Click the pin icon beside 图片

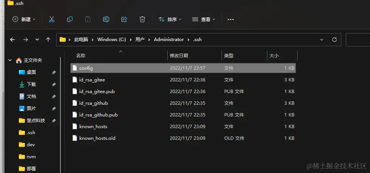[54, 109]
